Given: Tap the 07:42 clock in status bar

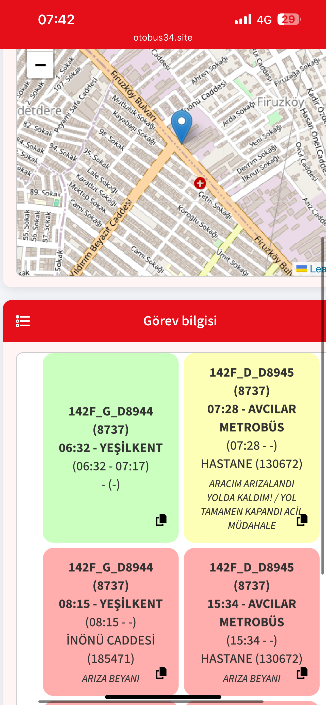Looking at the screenshot, I should point(56,20).
